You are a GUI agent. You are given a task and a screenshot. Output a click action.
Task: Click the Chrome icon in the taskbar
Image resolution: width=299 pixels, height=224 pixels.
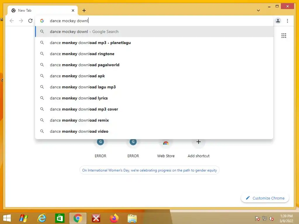click(78, 218)
